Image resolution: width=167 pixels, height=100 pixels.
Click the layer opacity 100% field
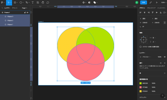point(159,57)
